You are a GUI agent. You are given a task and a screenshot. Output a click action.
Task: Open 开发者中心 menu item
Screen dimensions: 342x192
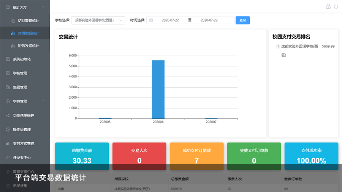[25, 157]
